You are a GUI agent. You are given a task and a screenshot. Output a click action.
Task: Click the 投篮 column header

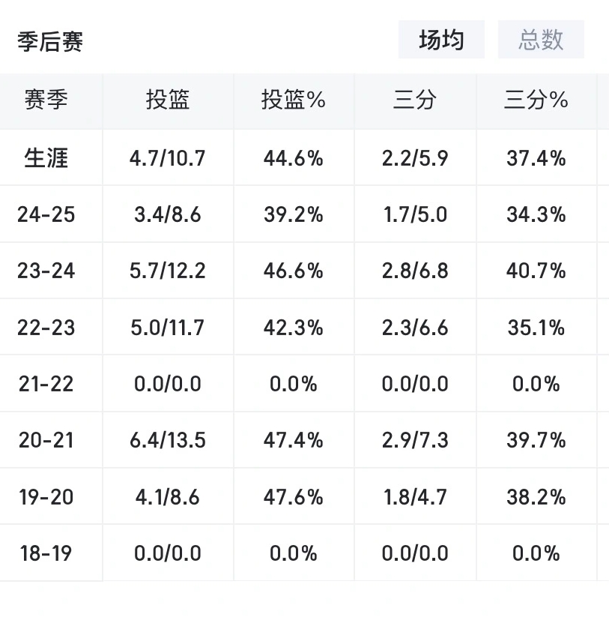coord(168,100)
